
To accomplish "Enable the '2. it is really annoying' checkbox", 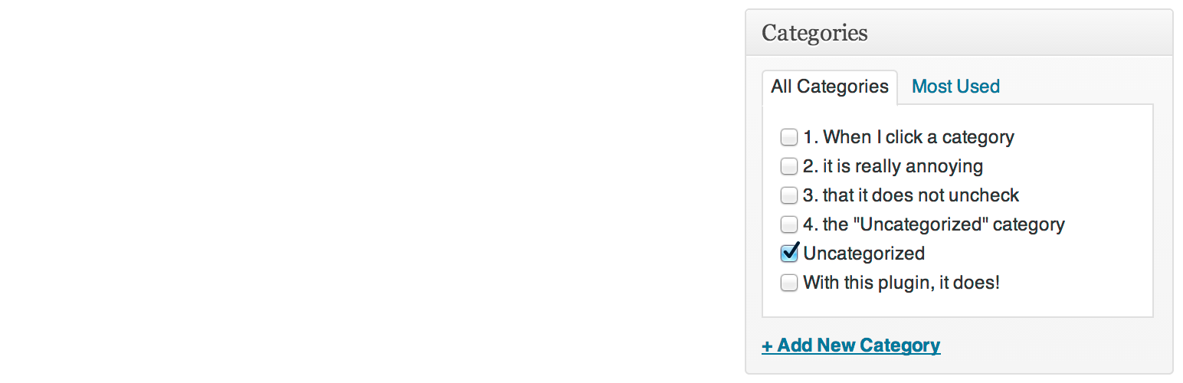I will coord(788,167).
